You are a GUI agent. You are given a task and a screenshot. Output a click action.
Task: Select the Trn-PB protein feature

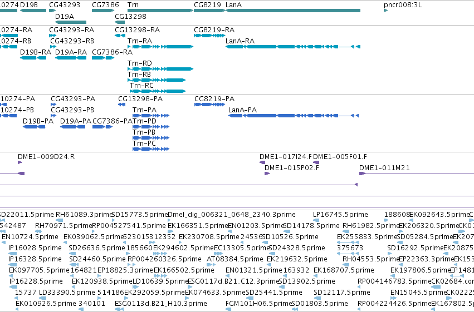click(x=151, y=138)
